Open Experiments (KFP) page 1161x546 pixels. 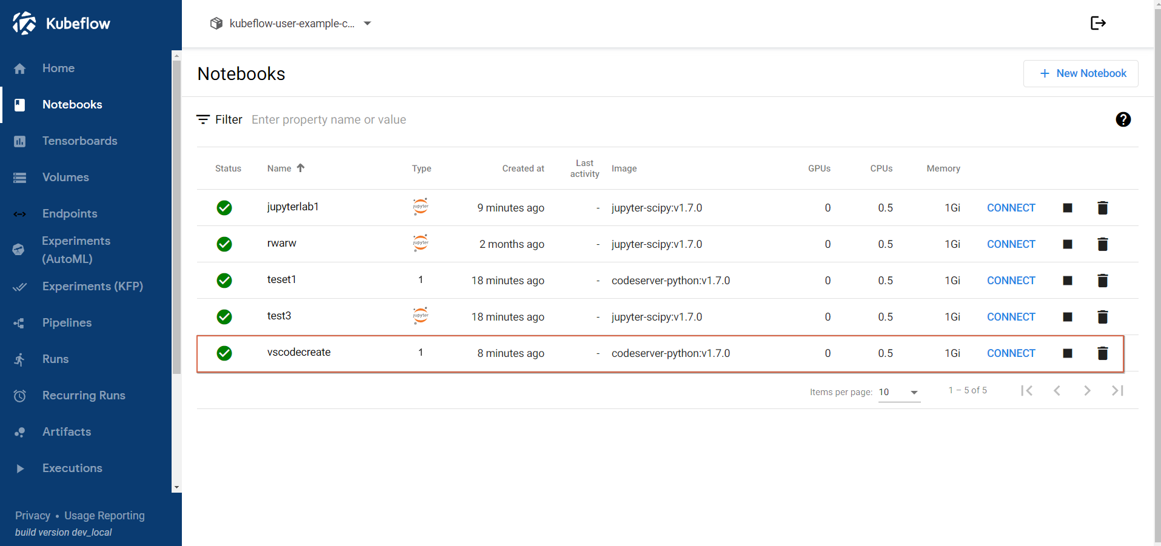(x=92, y=287)
